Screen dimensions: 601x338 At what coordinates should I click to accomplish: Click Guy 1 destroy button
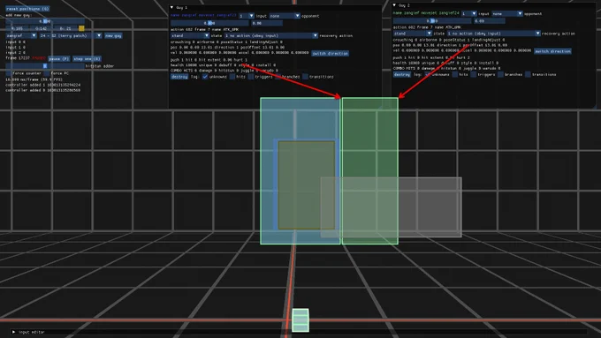179,77
